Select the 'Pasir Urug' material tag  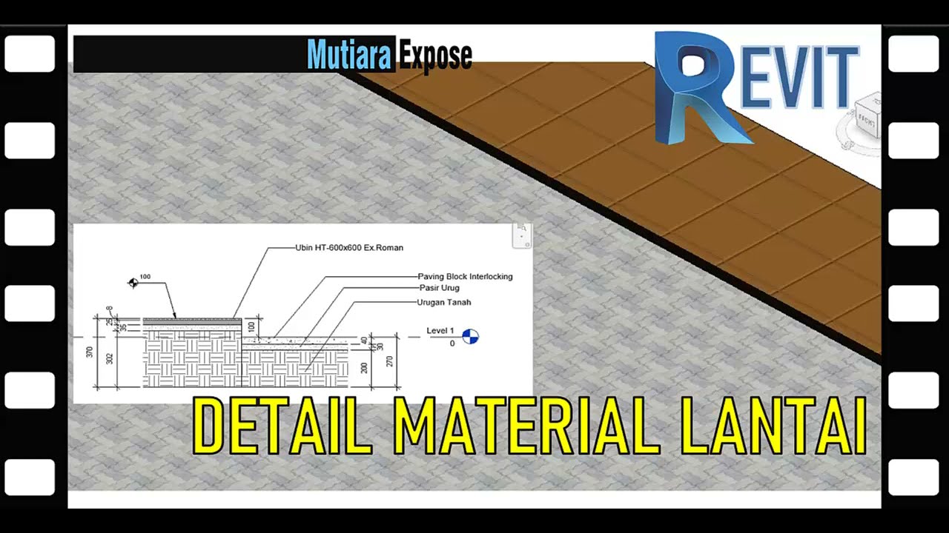[x=440, y=287]
